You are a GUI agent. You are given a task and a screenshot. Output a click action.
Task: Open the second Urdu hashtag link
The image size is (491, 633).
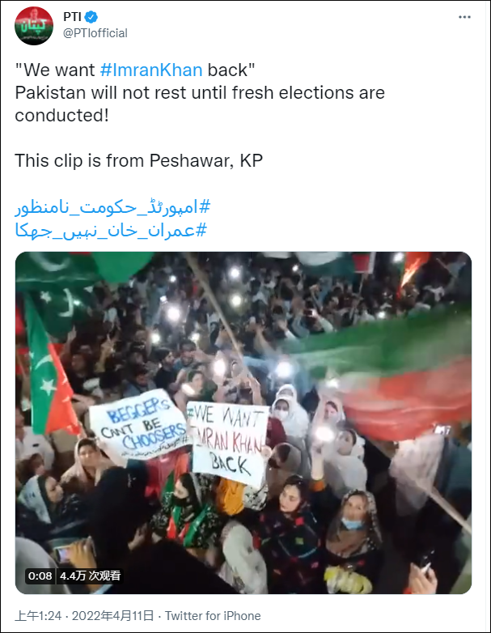tap(111, 231)
